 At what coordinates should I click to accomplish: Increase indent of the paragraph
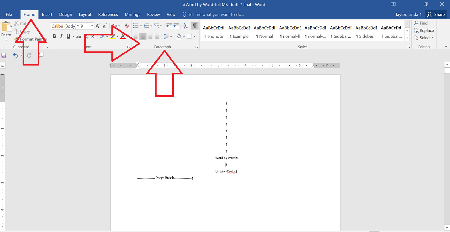[176, 26]
